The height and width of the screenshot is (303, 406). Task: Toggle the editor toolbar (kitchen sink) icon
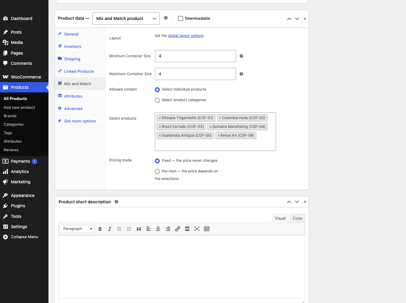tap(207, 229)
